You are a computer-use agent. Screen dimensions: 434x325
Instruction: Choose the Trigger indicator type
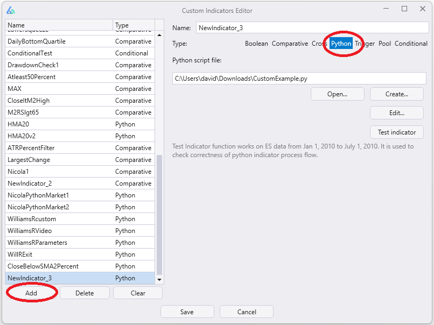tap(364, 44)
